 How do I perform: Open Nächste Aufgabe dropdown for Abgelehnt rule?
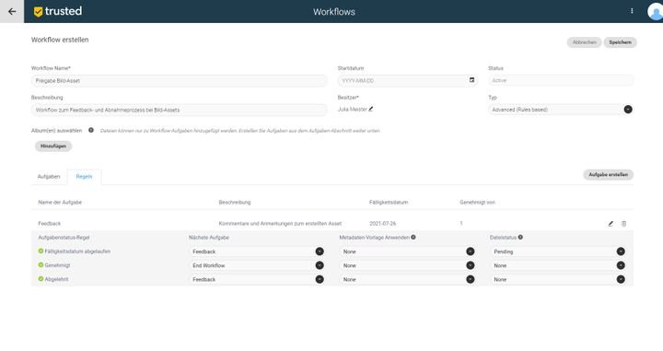coord(257,279)
